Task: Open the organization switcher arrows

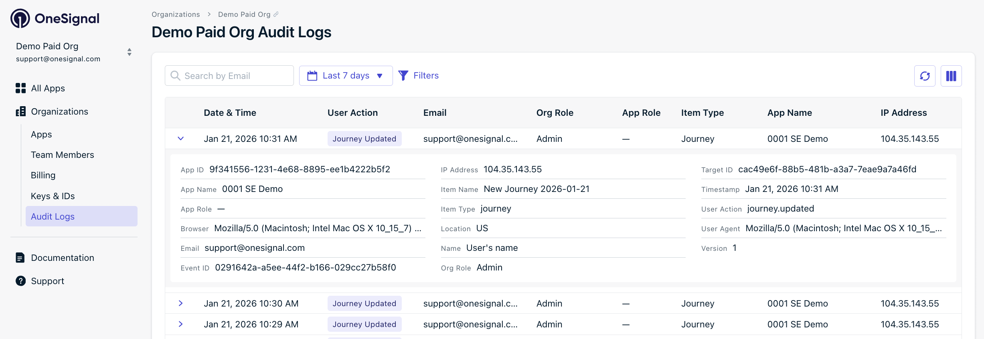Action: 129,52
